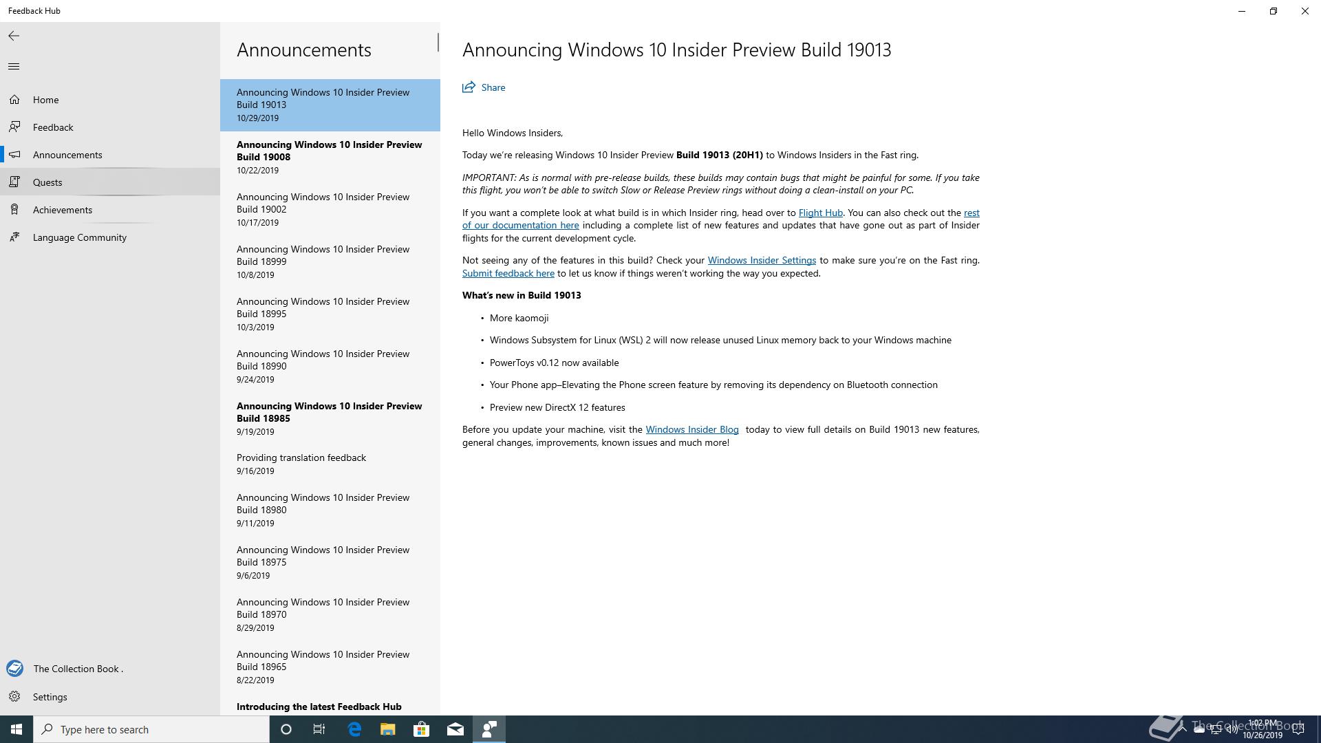Image resolution: width=1321 pixels, height=743 pixels.
Task: Open Settings gear in sidebar
Action: (15, 697)
